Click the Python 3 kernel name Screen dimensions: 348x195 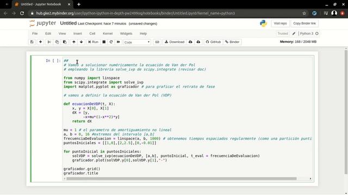[x=307, y=34]
